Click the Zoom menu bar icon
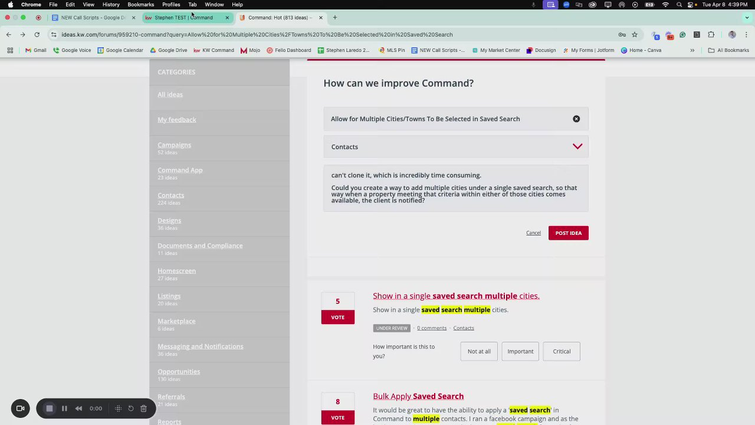This screenshot has width=755, height=425. tap(566, 5)
